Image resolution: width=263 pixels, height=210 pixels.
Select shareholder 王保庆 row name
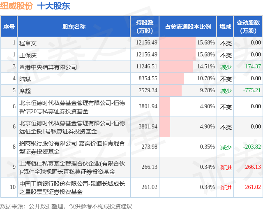click(x=28, y=55)
